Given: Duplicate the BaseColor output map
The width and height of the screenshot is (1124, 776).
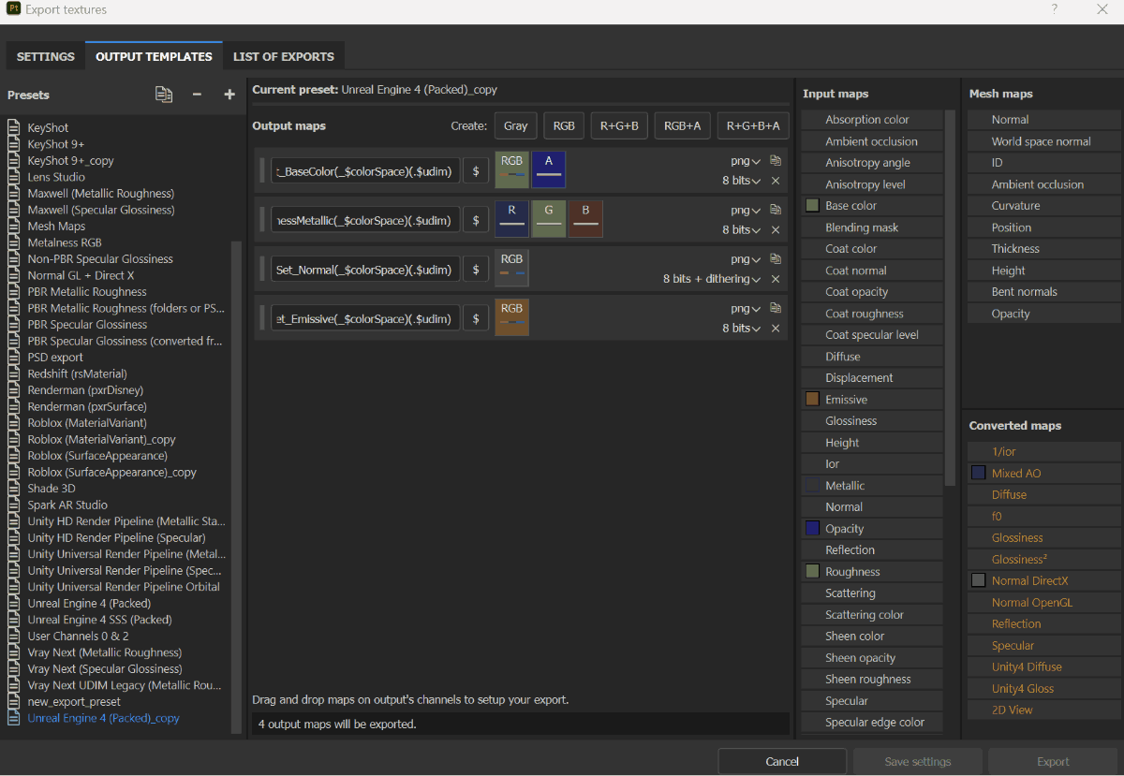Looking at the screenshot, I should (776, 161).
